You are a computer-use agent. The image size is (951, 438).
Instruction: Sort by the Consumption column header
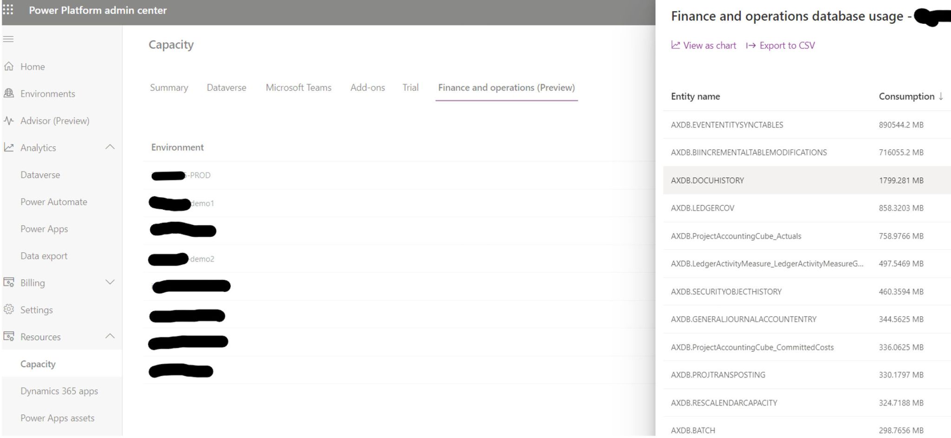pyautogui.click(x=906, y=97)
